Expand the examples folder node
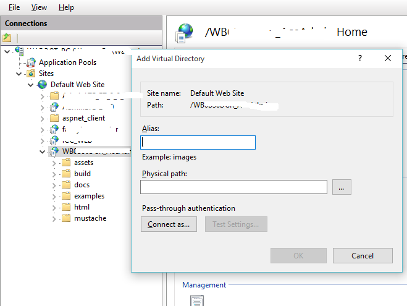407x306 pixels. point(54,196)
